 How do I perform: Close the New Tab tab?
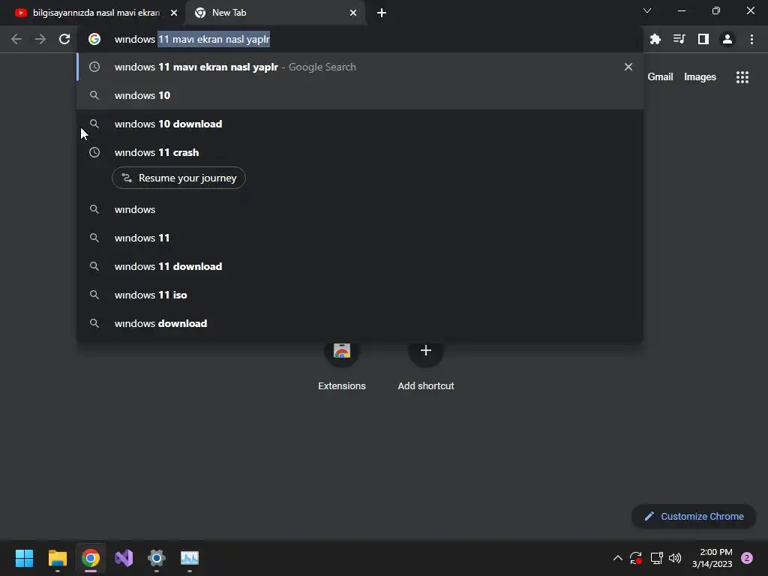[x=353, y=13]
